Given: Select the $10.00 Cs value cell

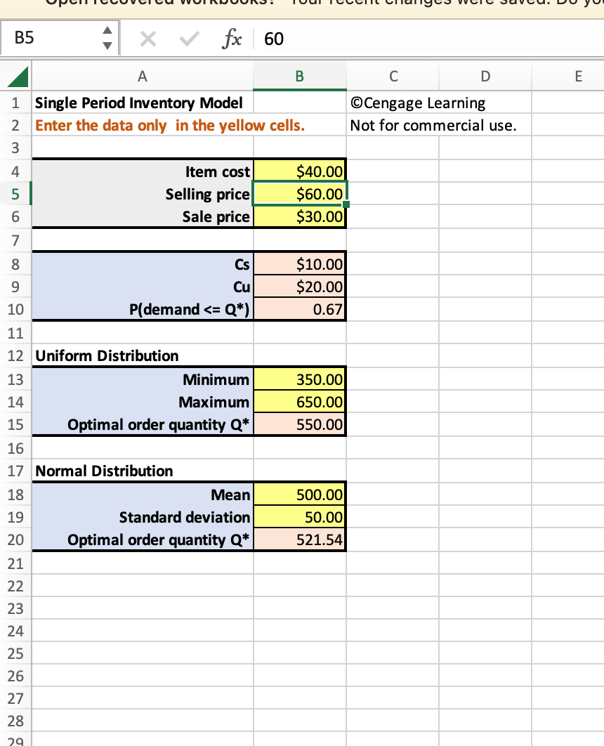Looking at the screenshot, I should (x=300, y=264).
